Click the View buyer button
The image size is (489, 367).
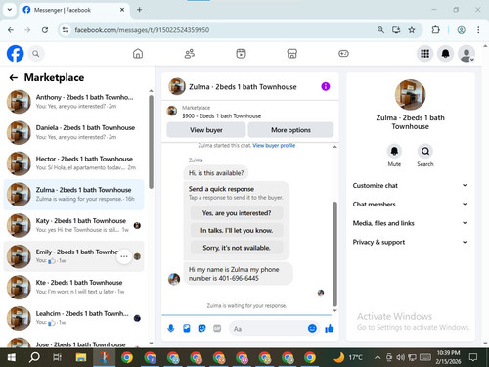(206, 130)
